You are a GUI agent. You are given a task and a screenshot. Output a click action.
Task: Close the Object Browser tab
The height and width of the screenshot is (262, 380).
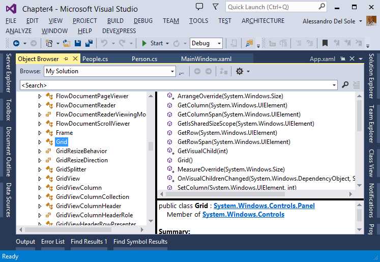(x=75, y=59)
